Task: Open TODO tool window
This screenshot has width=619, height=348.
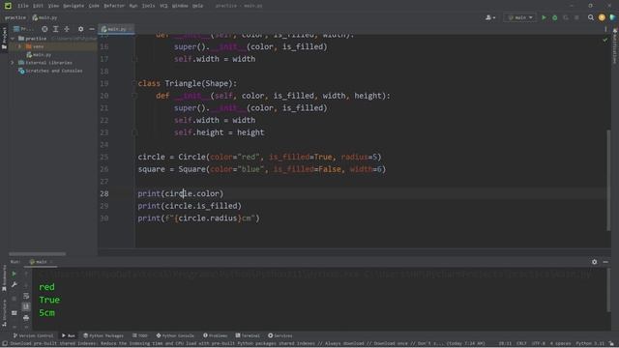Action: click(x=140, y=335)
